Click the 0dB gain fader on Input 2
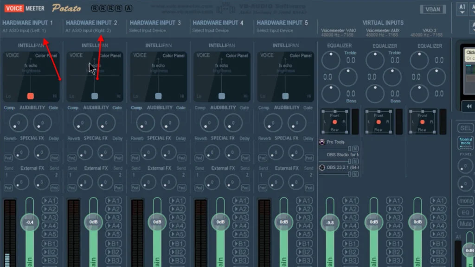The width and height of the screenshot is (475, 267). tap(93, 222)
